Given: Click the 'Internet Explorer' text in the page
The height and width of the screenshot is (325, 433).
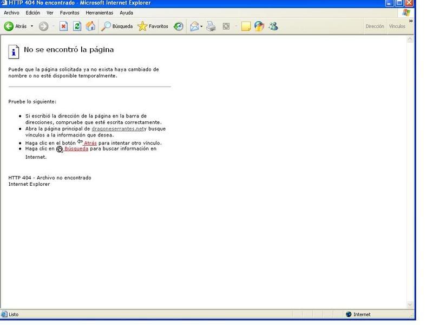Looking at the screenshot, I should 29,184.
